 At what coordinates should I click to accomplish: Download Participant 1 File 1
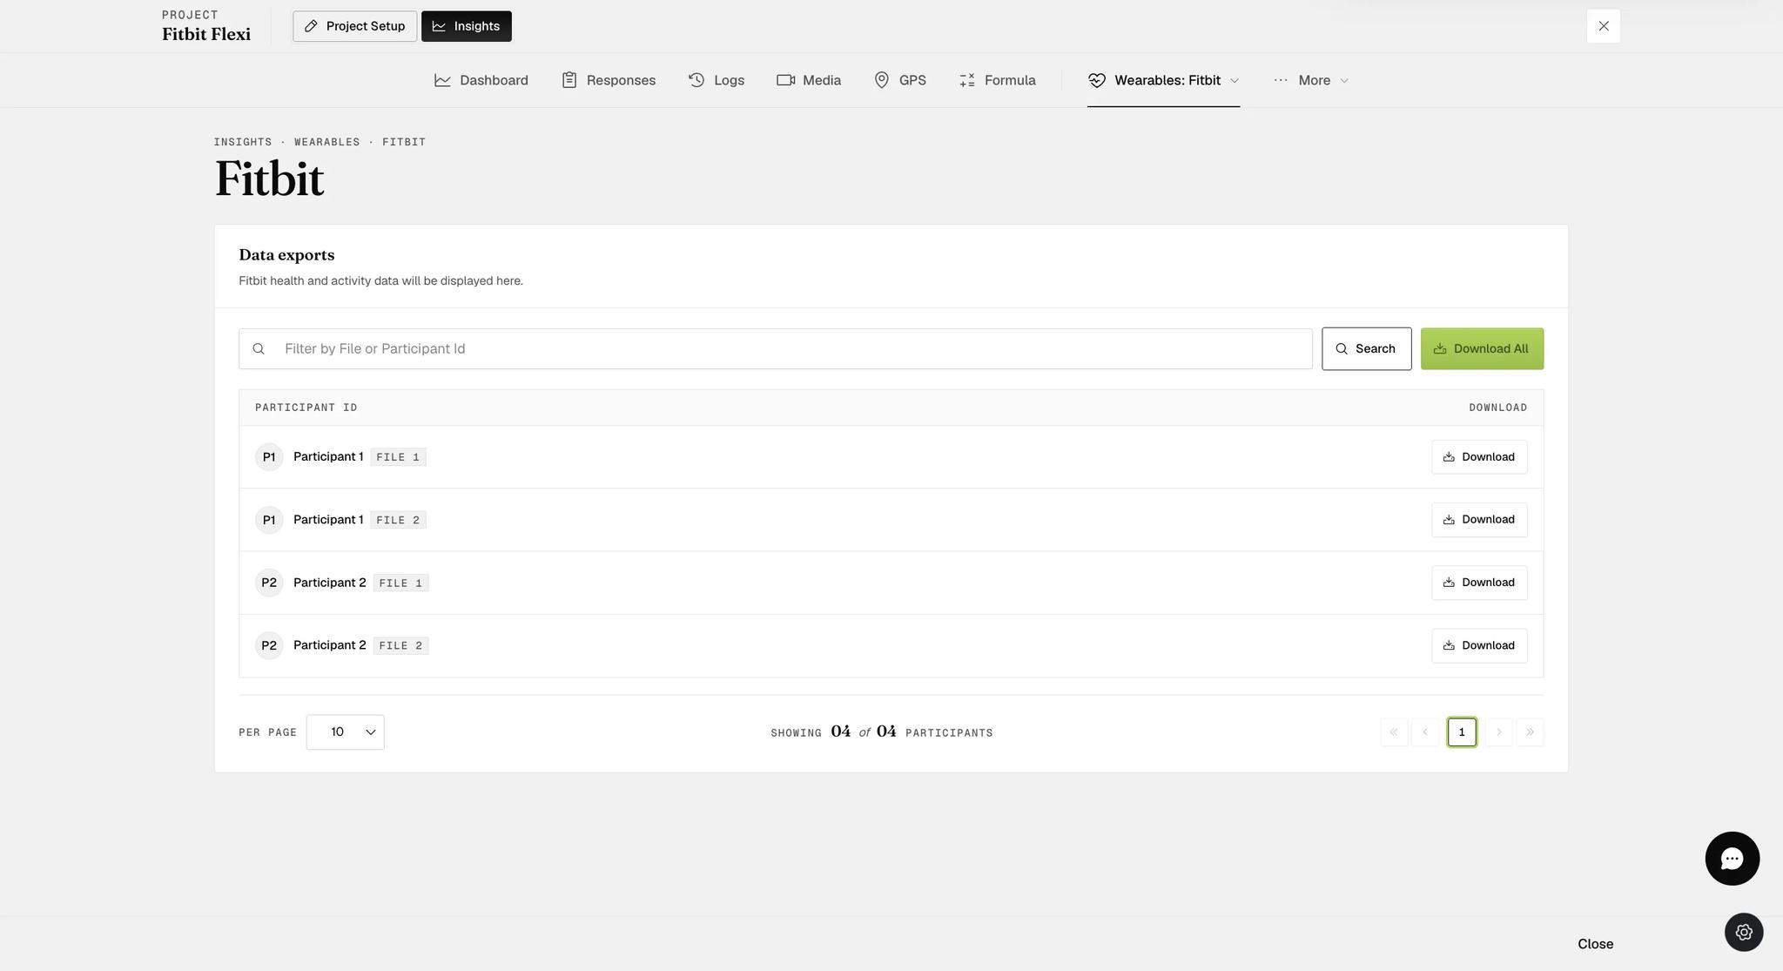1479,457
